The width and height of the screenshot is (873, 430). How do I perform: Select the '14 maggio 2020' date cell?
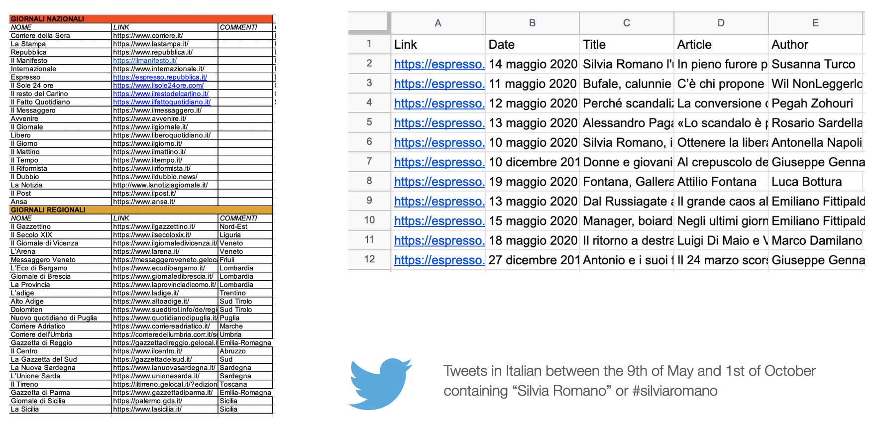point(533,64)
